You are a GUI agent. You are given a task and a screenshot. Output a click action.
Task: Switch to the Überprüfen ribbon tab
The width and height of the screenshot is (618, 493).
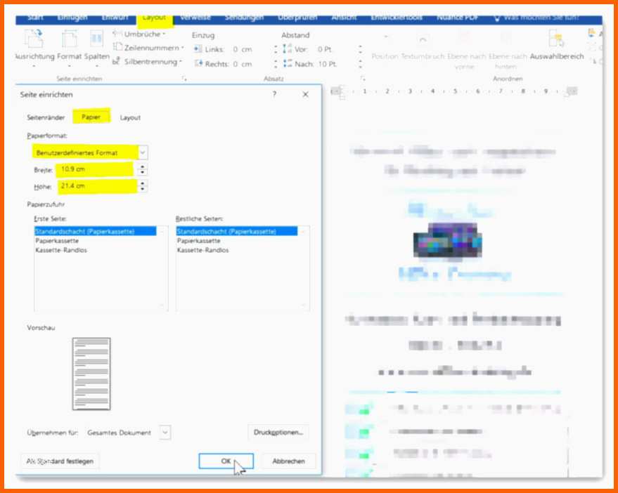click(297, 18)
